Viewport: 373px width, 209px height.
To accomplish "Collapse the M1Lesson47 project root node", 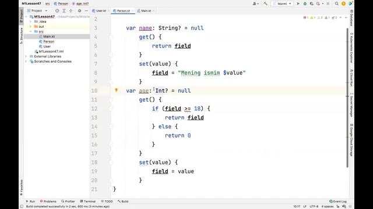I will (x=26, y=17).
